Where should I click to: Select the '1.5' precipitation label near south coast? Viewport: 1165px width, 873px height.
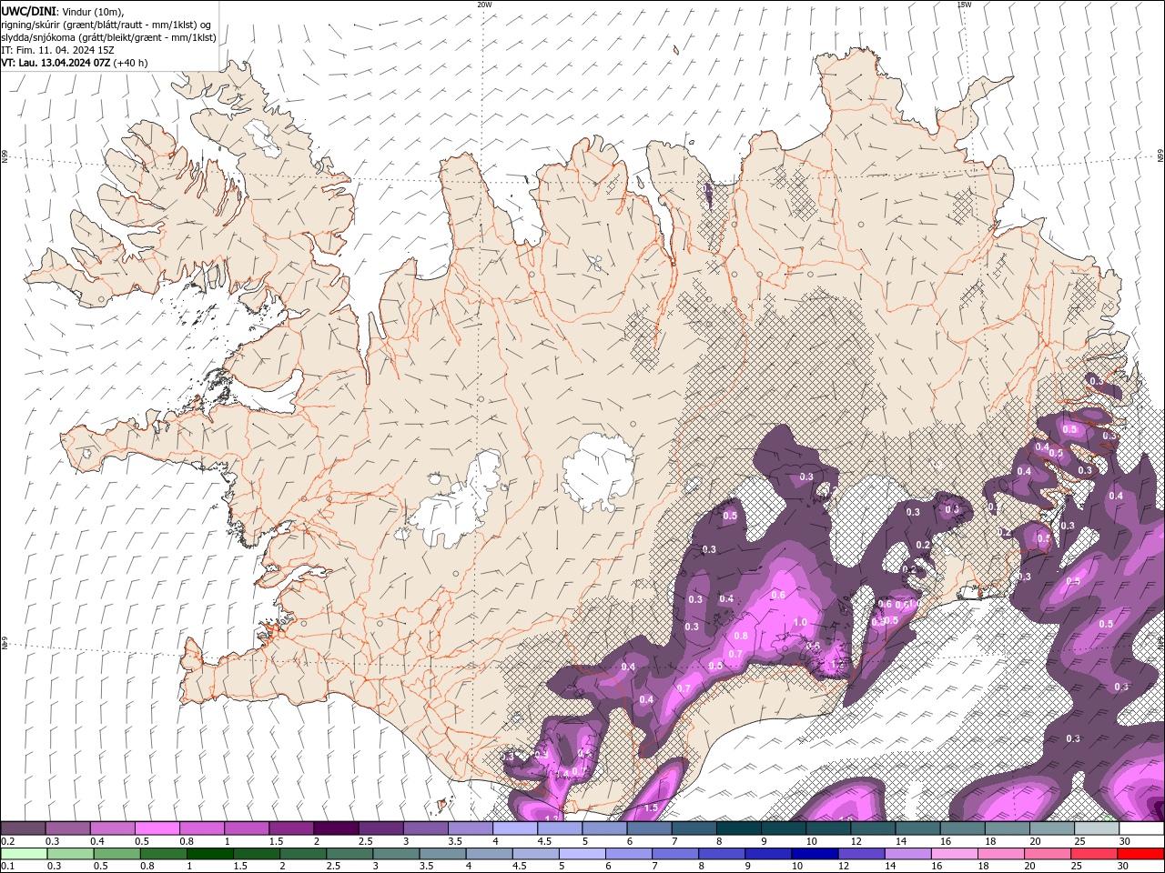click(x=651, y=808)
